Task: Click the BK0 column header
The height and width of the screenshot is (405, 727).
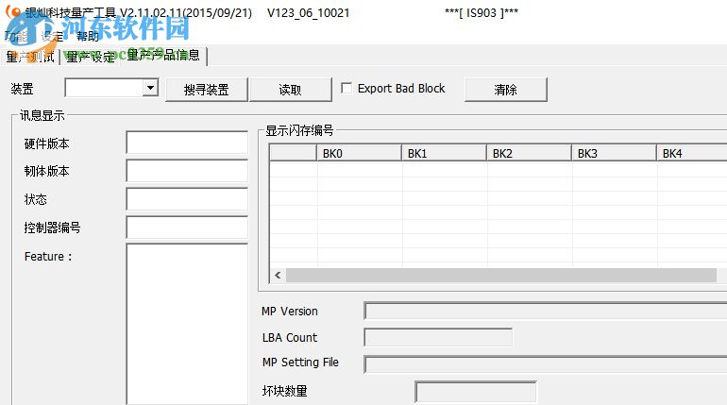Action: 359,153
